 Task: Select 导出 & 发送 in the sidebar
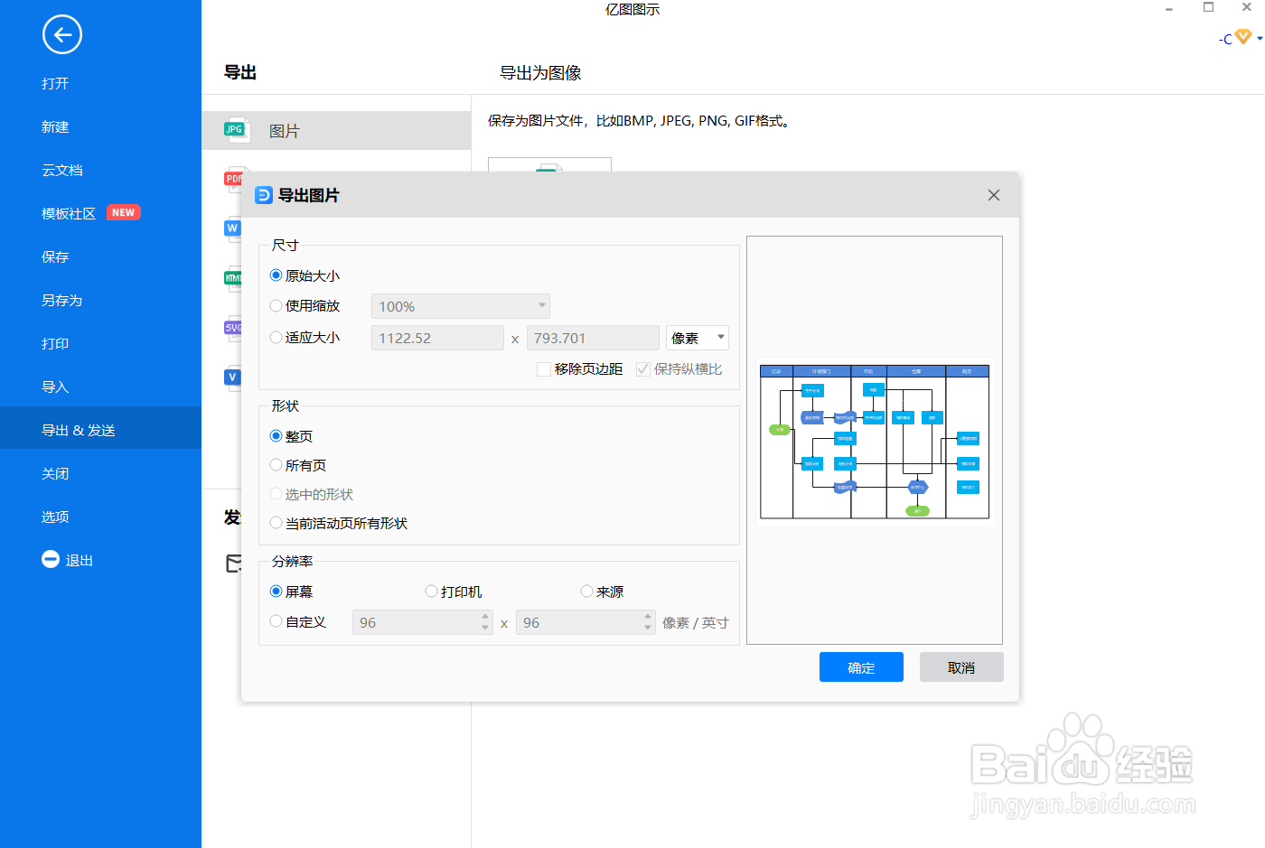[100, 428]
